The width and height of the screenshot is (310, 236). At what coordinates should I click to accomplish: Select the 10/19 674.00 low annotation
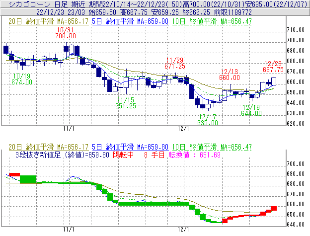pos(22,79)
